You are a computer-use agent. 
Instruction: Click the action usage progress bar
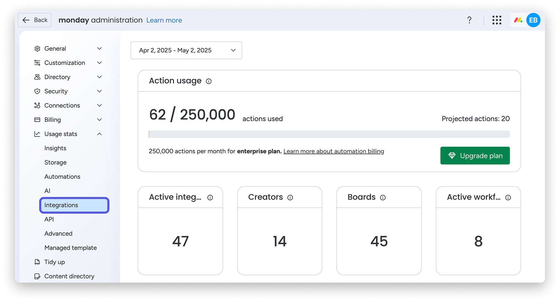pos(329,134)
